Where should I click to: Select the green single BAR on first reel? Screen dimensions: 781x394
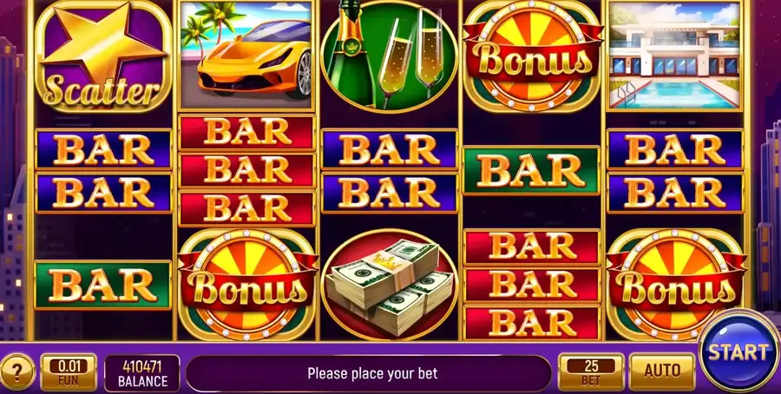click(x=103, y=285)
